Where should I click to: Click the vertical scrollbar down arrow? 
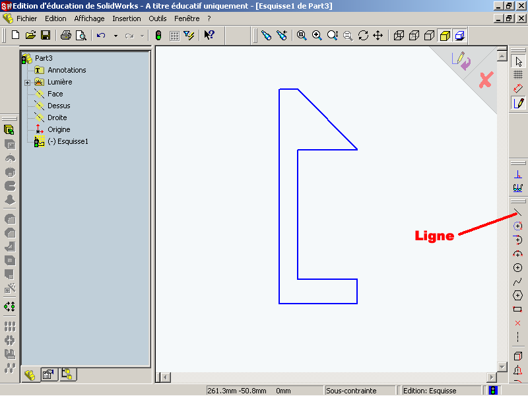point(502,366)
